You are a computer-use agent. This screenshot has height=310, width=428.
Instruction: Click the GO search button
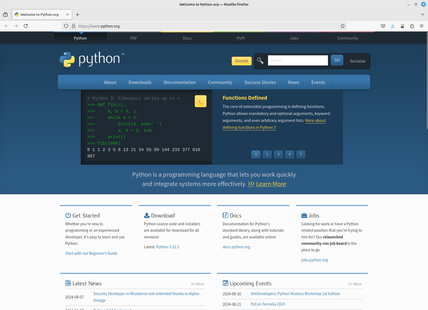[337, 60]
